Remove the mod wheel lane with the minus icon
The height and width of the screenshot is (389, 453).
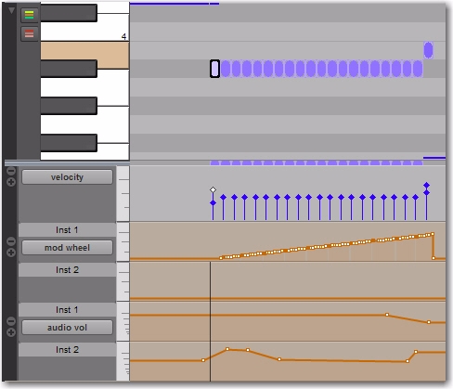point(11,241)
